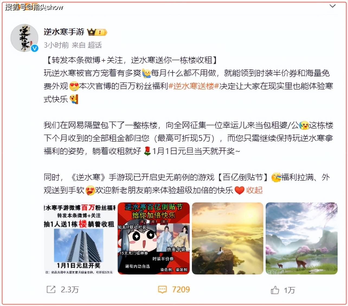Open the 超话 source link
Screen dimensions: 348x306
pyautogui.click(x=95, y=45)
